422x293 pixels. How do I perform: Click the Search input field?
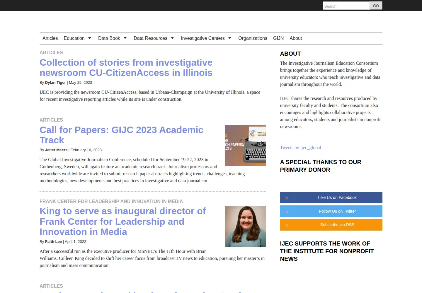[x=346, y=6]
